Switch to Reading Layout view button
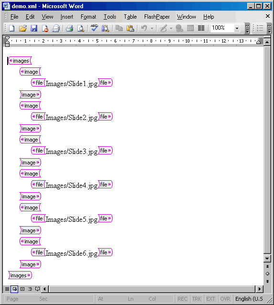This screenshot has width=274, height=305. (38, 289)
